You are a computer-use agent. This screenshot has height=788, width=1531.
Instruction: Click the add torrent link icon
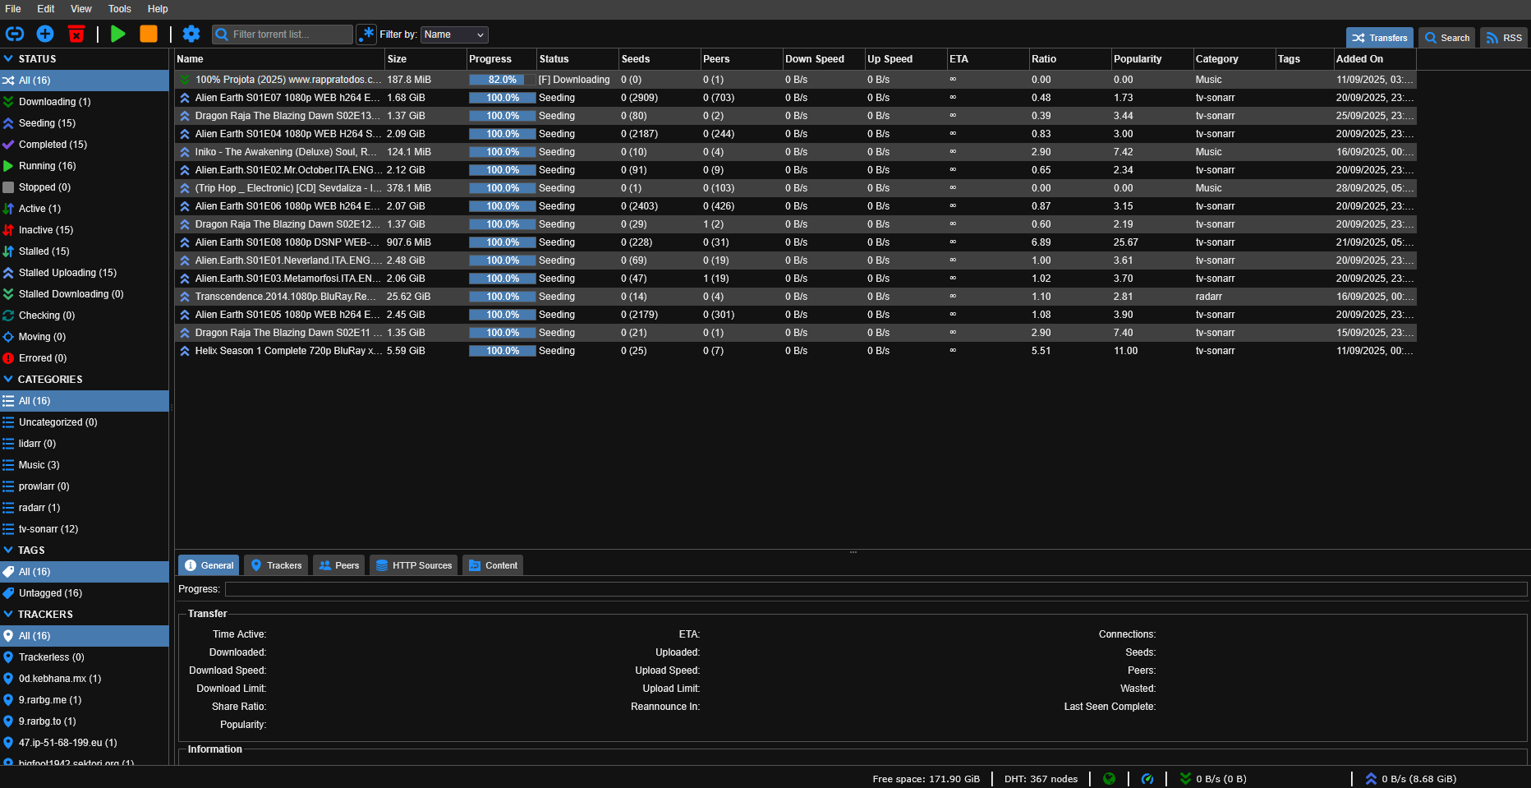click(15, 34)
